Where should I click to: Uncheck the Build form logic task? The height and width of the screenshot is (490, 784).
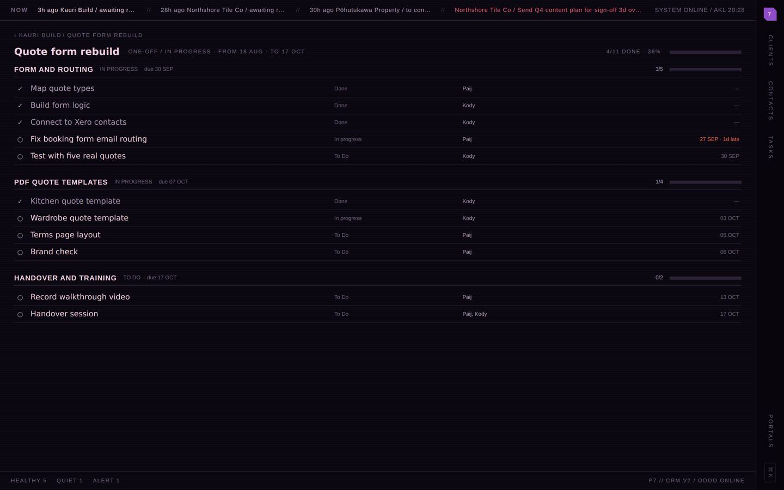point(20,106)
